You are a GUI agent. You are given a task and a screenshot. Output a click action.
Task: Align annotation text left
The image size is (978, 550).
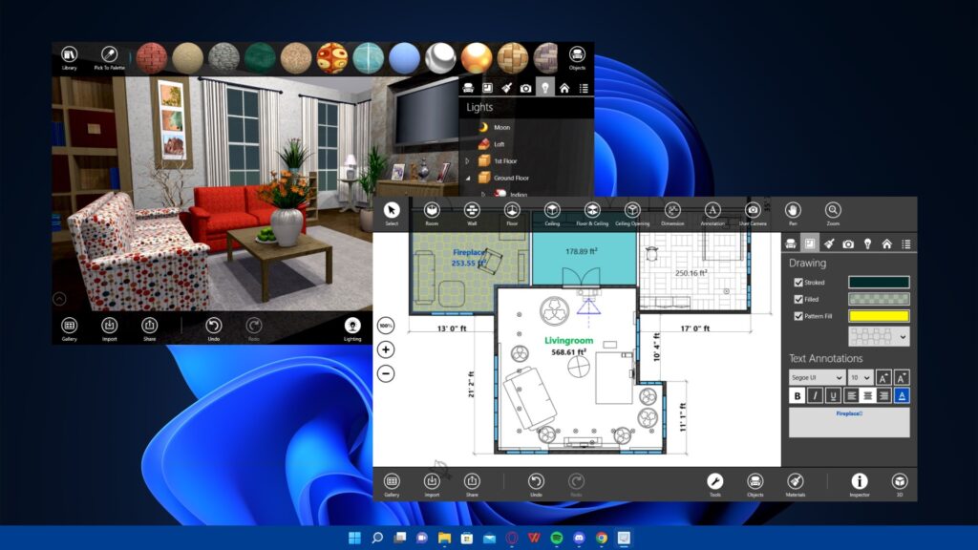(x=851, y=395)
